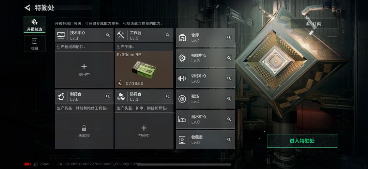Screen dimensions: 368x169
Task: Open the 收藏室 magnifier icon
Action: (x=229, y=139)
